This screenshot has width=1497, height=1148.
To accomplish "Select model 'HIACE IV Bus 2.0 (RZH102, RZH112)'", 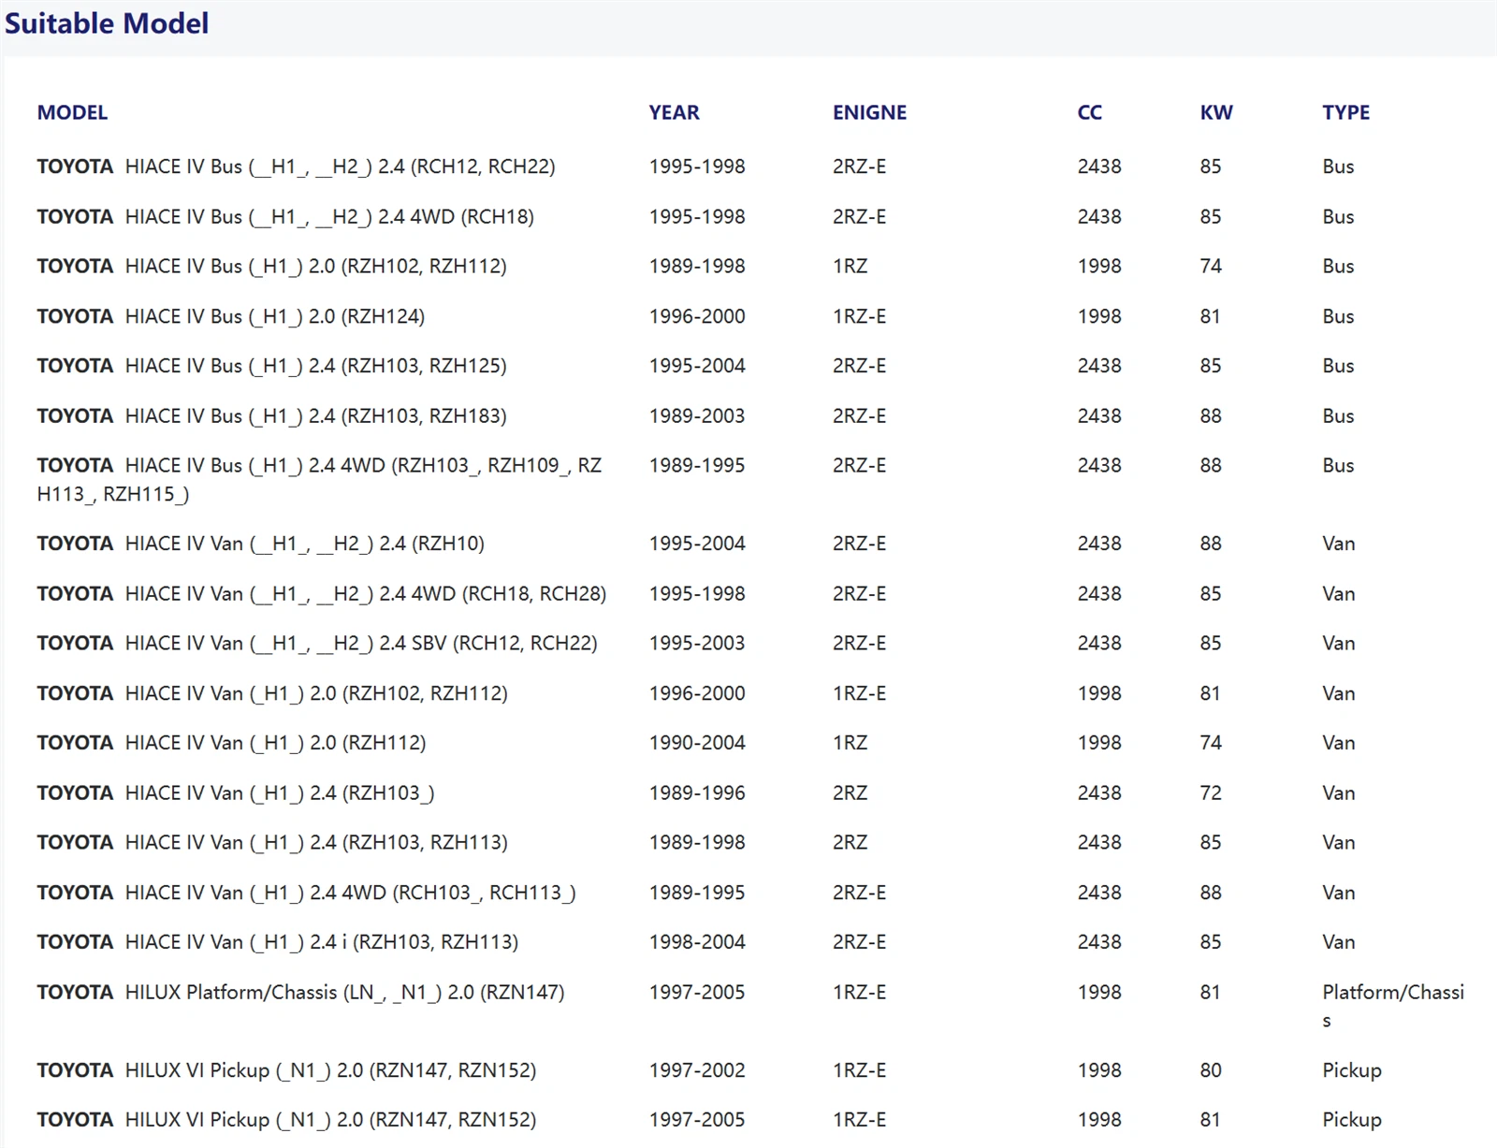I will [271, 267].
